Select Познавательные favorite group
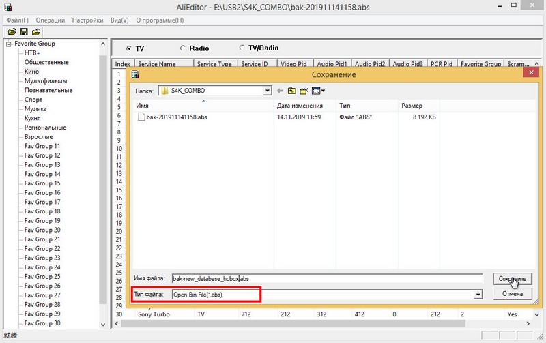Screen dimensions: 546x343 (48, 90)
